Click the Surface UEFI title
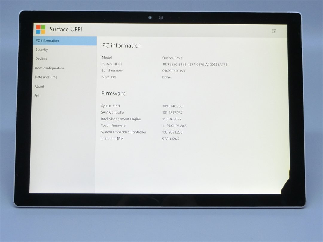Viewport: 323px width, 242px height. [66, 29]
